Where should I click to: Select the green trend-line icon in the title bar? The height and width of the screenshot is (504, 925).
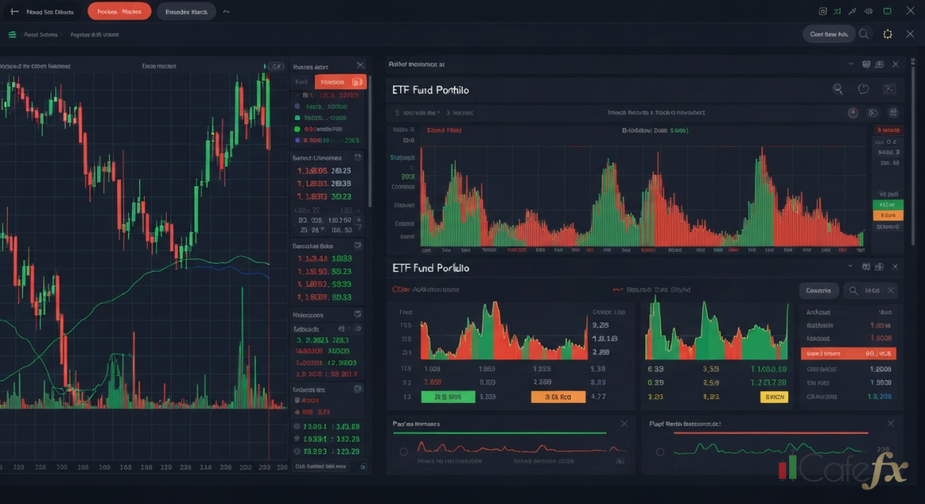[x=836, y=11]
